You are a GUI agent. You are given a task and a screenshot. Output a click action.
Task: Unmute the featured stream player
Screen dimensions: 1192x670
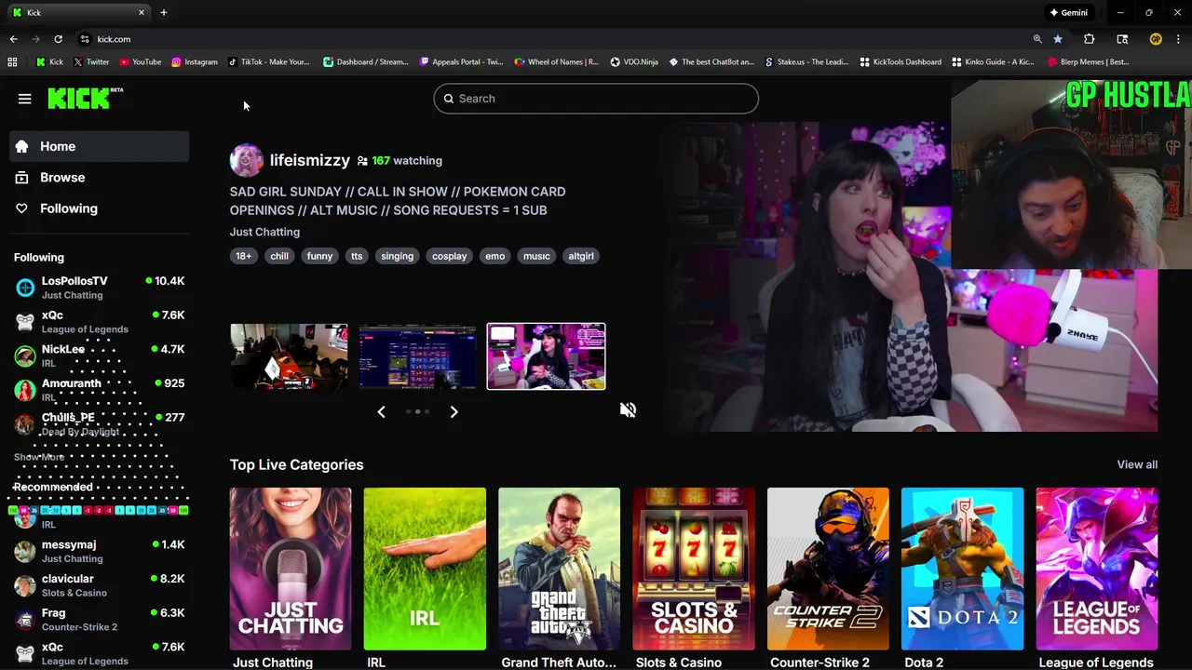628,409
